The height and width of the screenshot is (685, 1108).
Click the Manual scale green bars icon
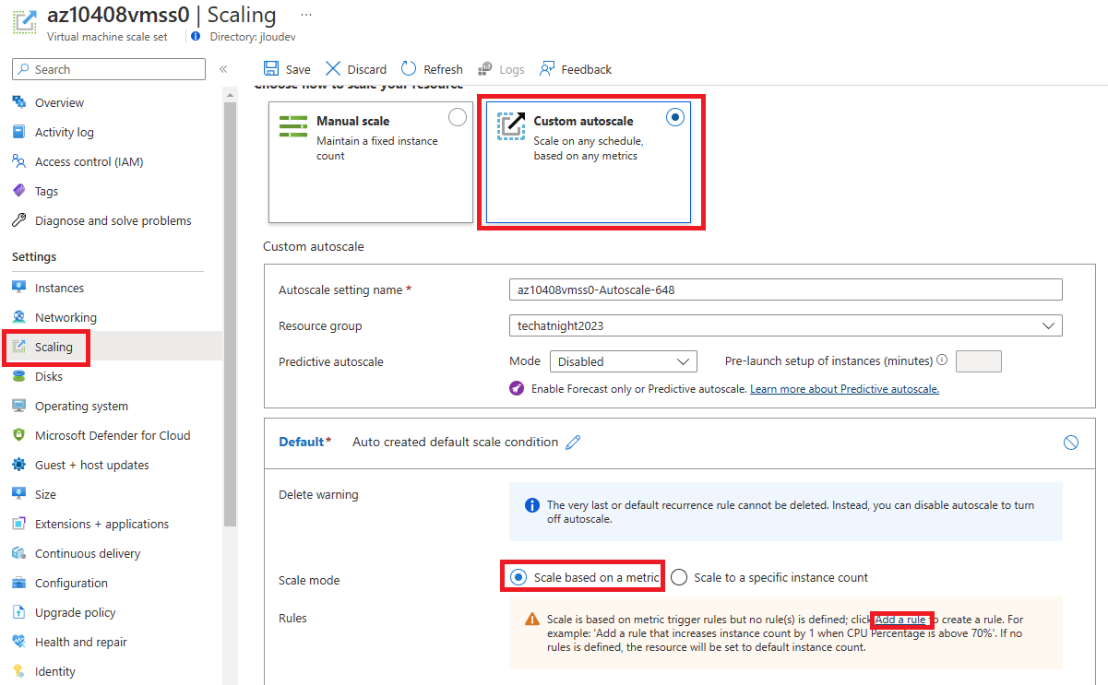pos(293,127)
